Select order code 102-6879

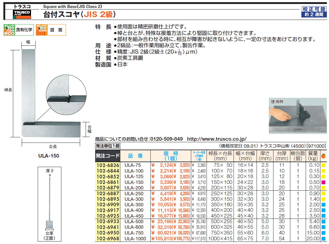click(108, 188)
